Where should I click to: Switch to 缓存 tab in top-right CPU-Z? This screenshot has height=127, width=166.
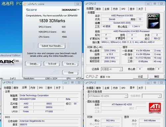pos(98,9)
